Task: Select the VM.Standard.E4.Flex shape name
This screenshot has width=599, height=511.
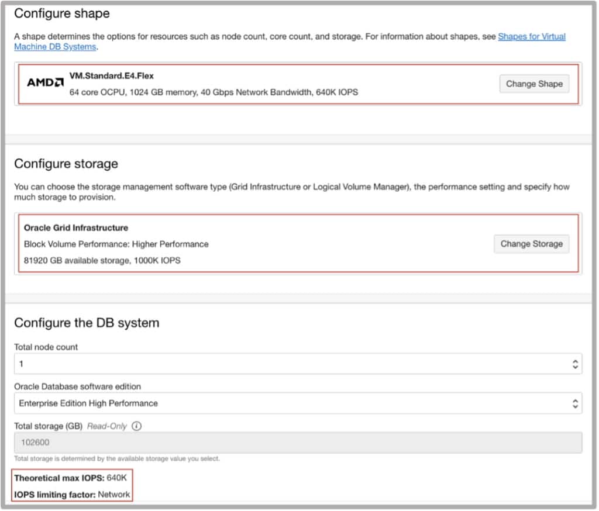Action: pyautogui.click(x=112, y=76)
